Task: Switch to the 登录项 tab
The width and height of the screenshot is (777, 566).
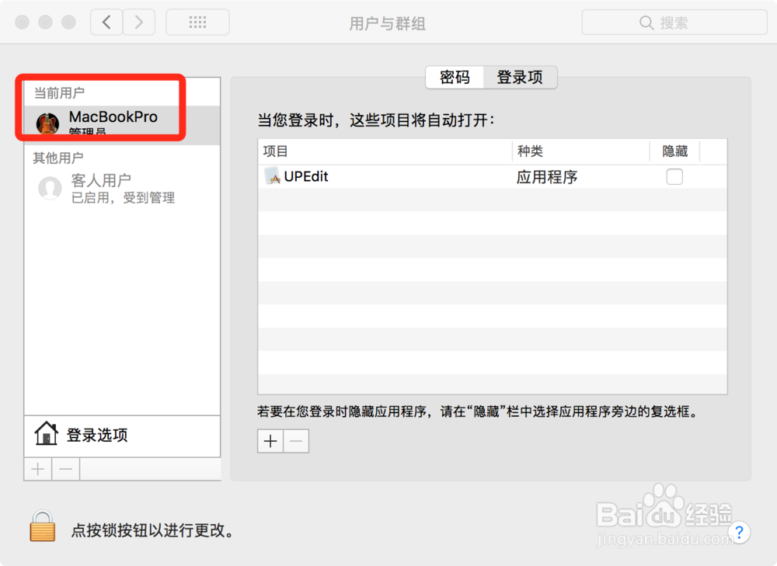Action: [x=520, y=77]
